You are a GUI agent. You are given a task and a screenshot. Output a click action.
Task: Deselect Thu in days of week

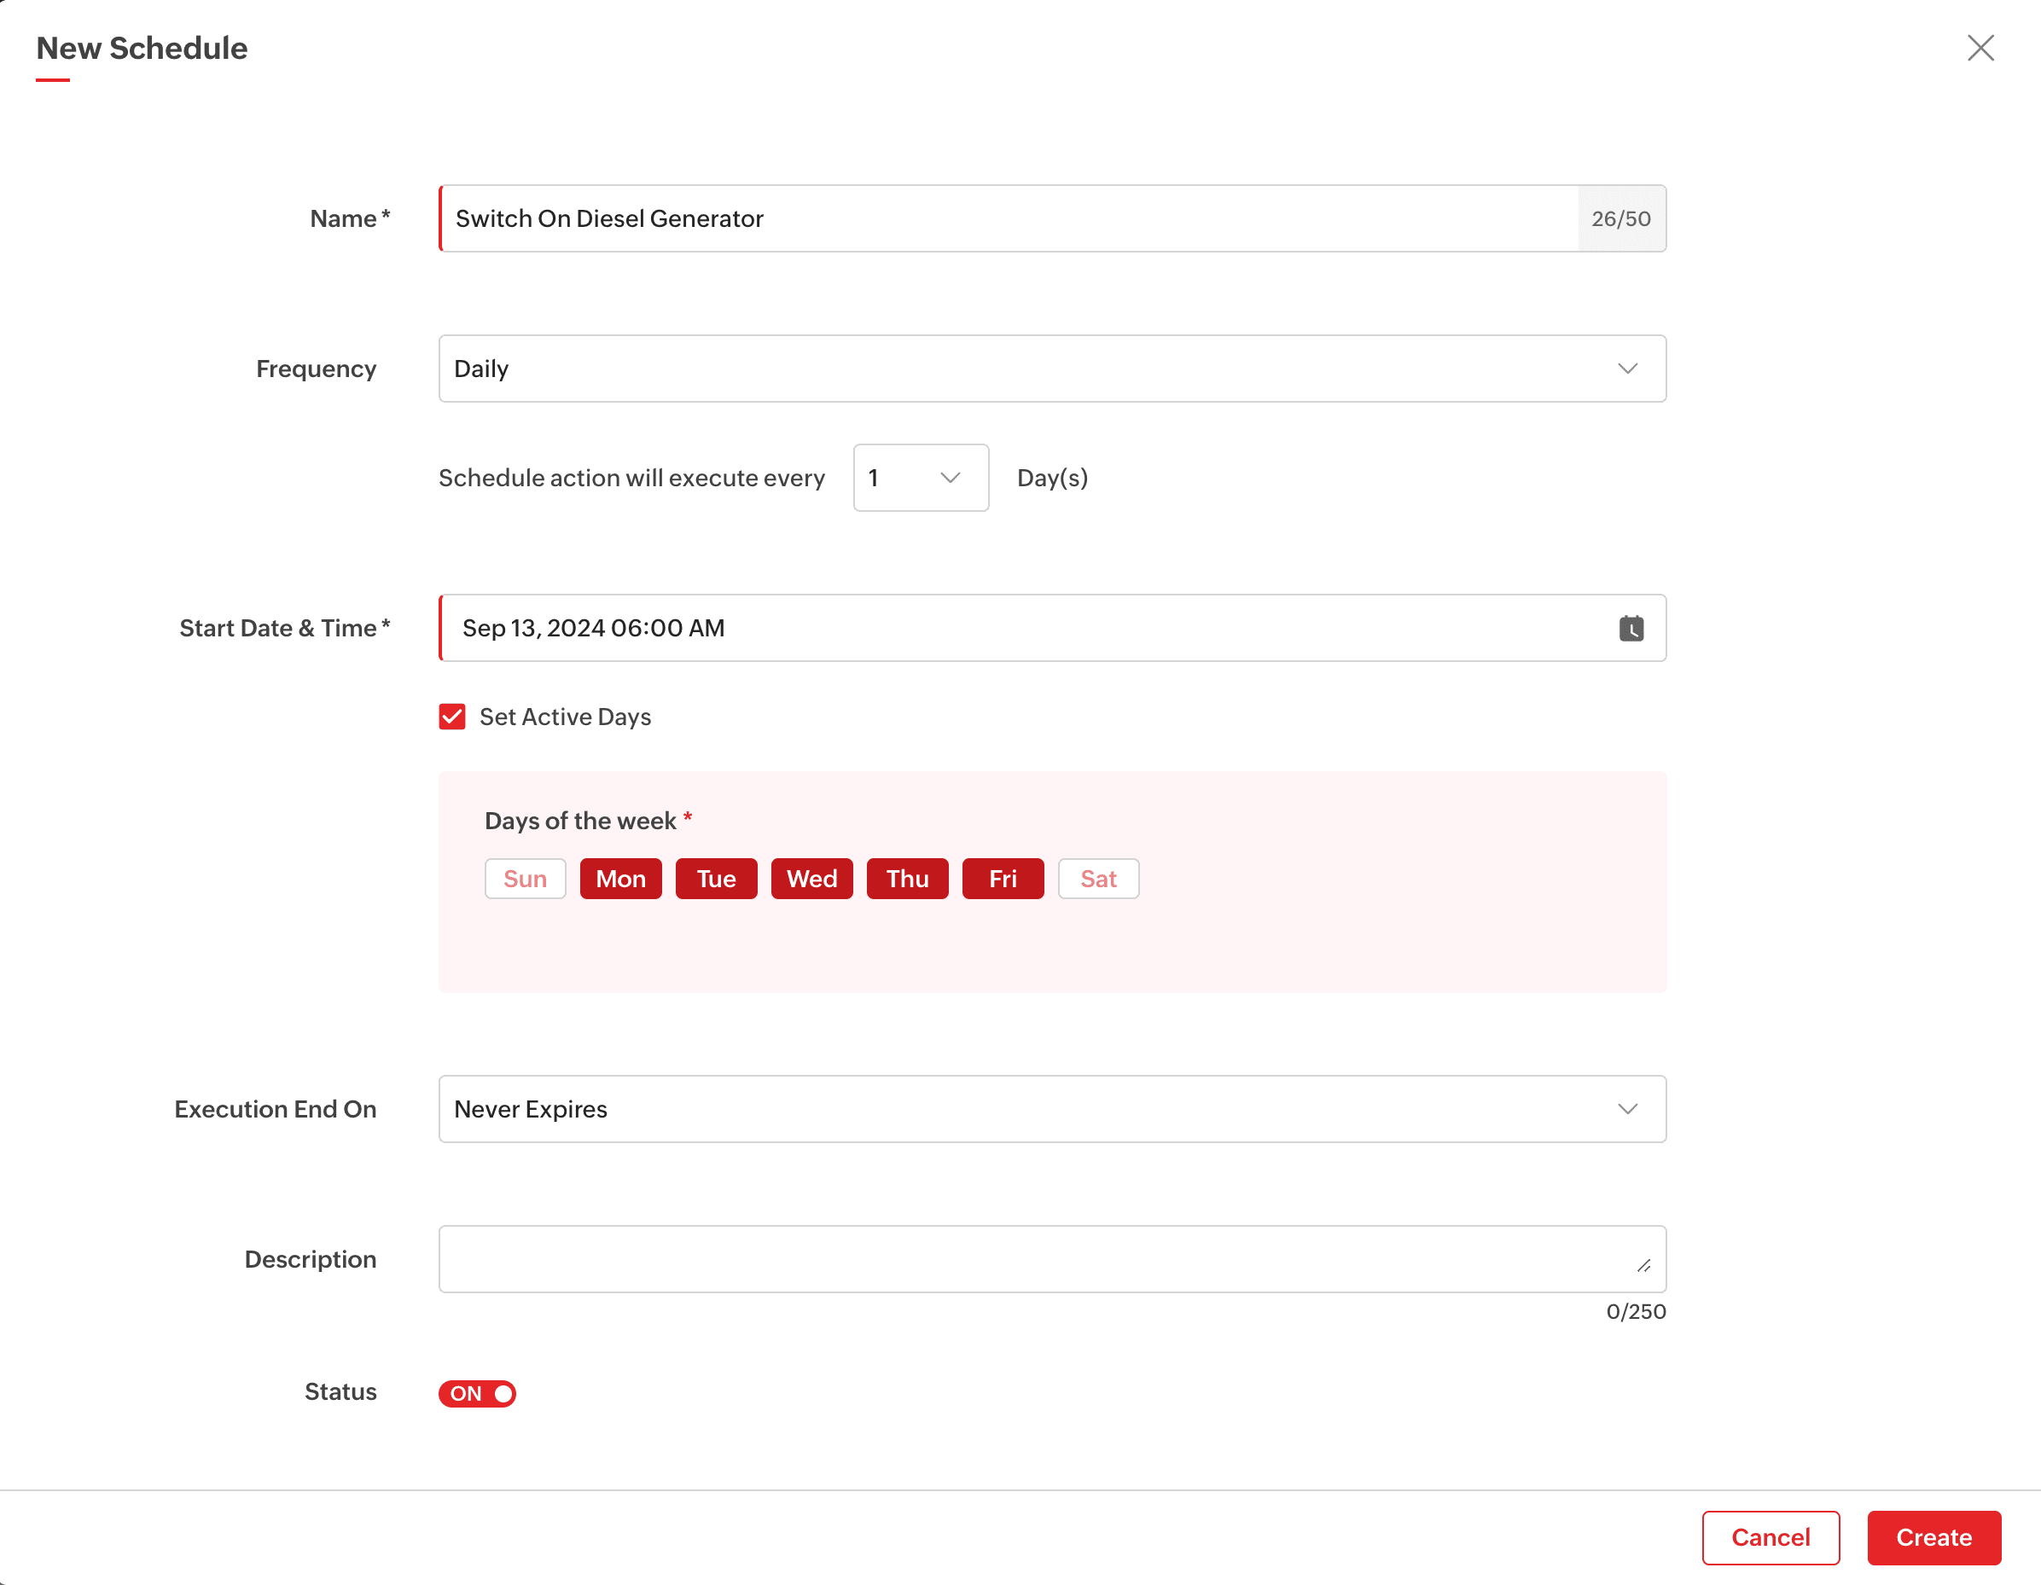pos(906,879)
